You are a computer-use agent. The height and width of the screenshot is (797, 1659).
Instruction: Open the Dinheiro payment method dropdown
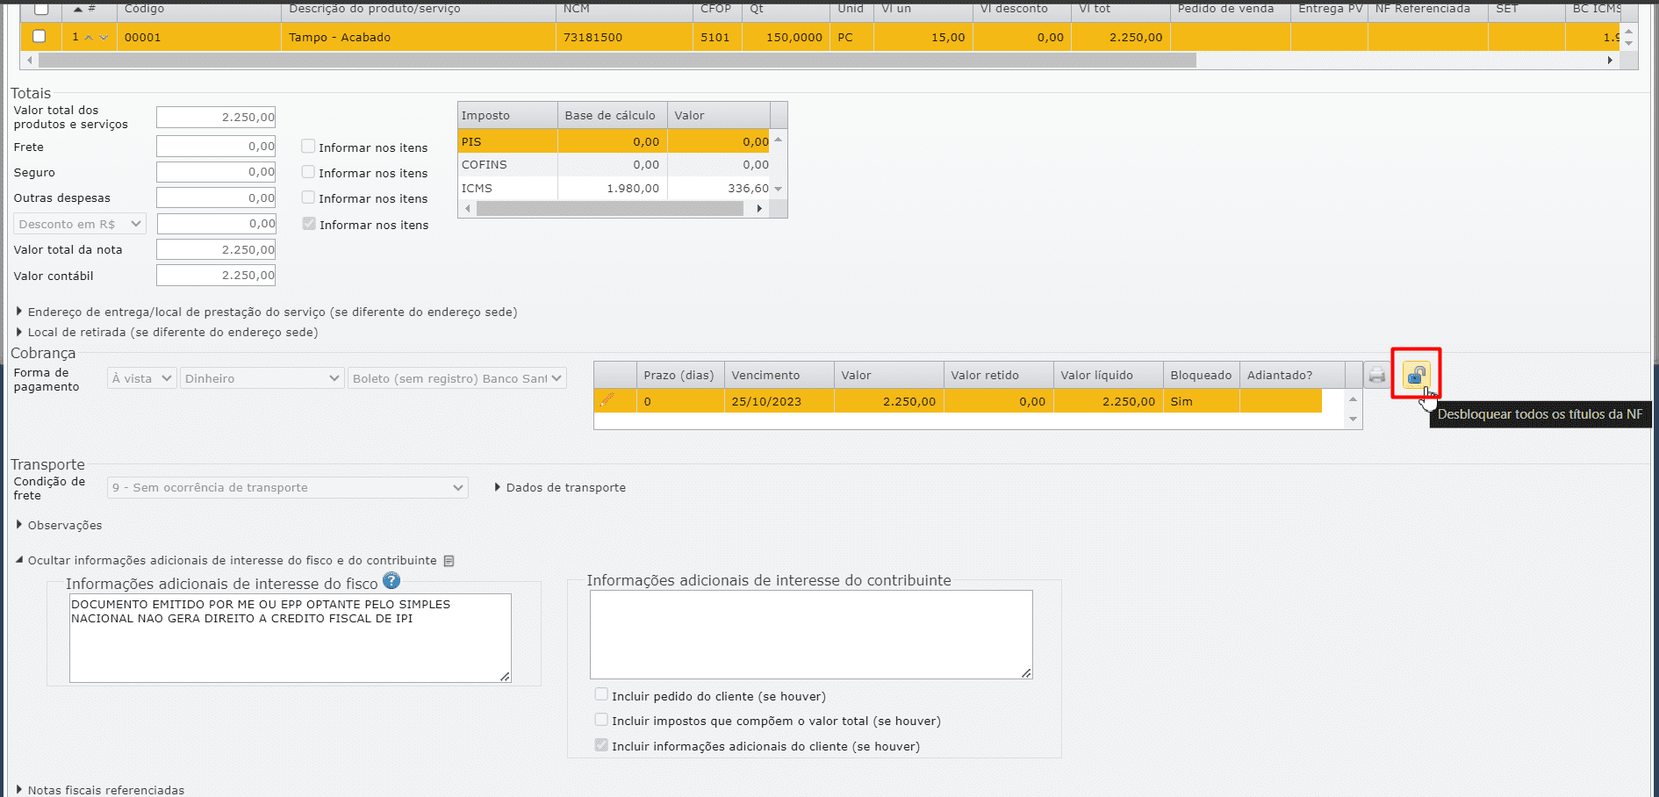point(262,378)
